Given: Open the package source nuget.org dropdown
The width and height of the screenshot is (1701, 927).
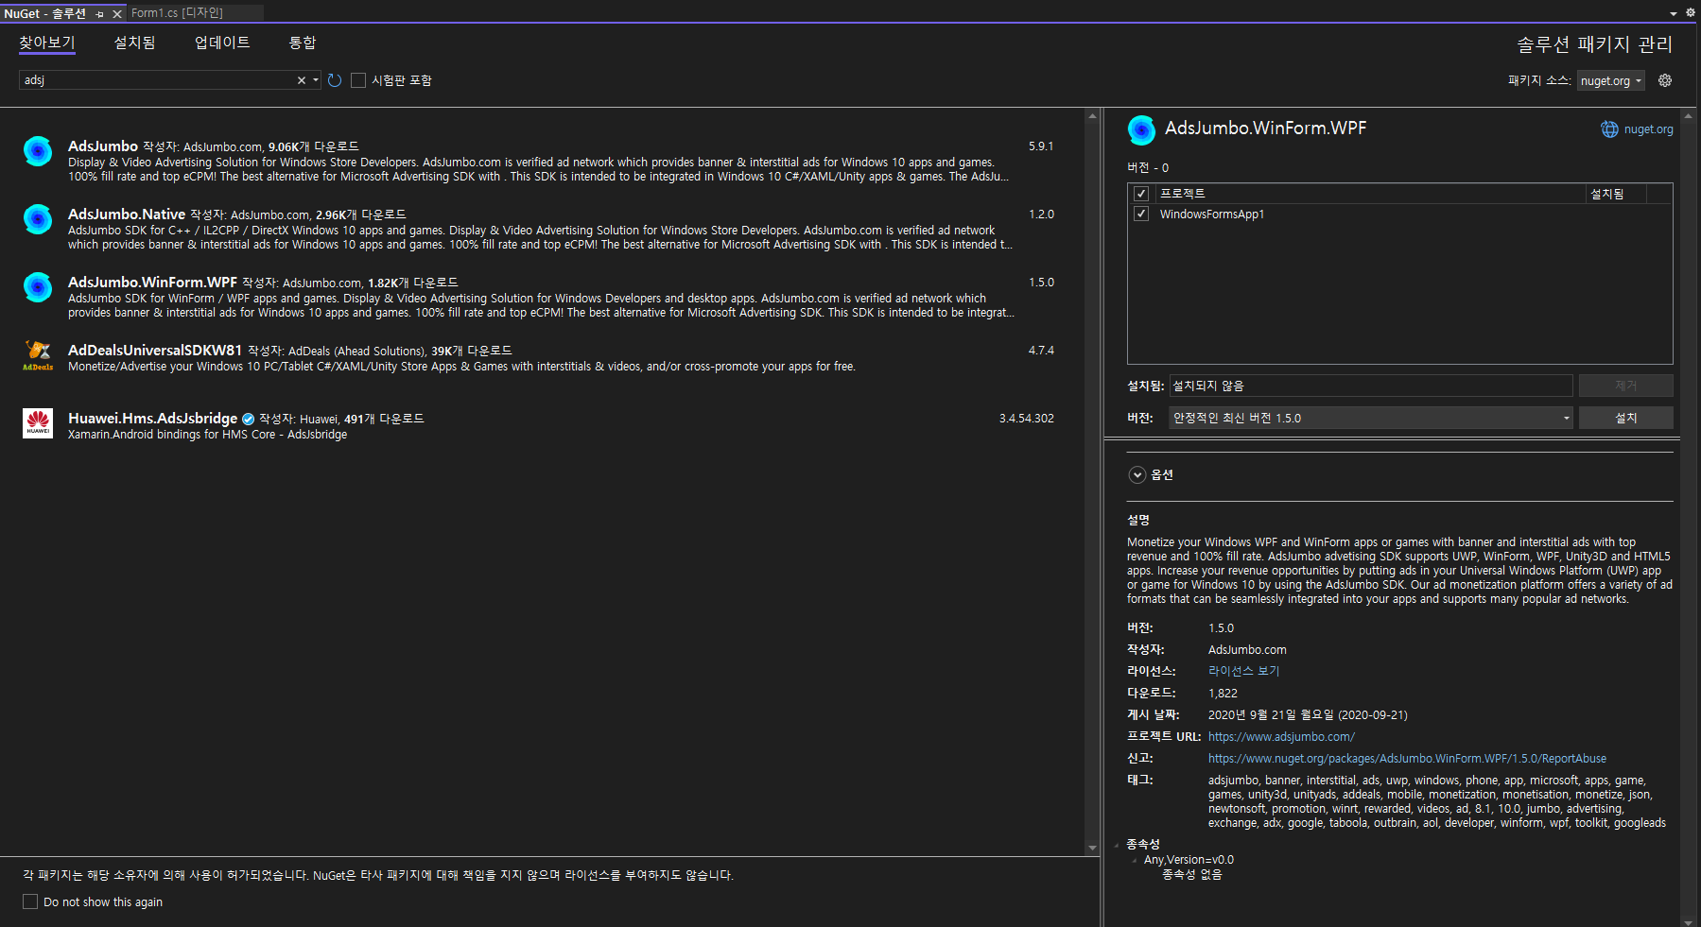Looking at the screenshot, I should tap(1611, 80).
